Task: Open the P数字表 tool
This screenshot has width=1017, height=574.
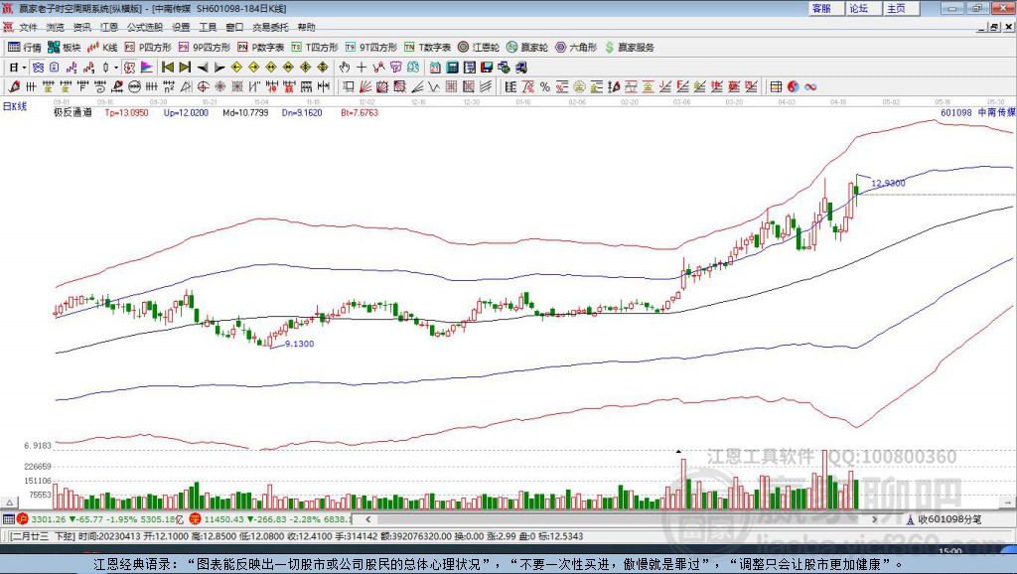Action: (x=261, y=48)
